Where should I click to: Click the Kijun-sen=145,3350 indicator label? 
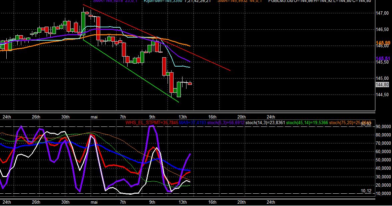[177, 1]
